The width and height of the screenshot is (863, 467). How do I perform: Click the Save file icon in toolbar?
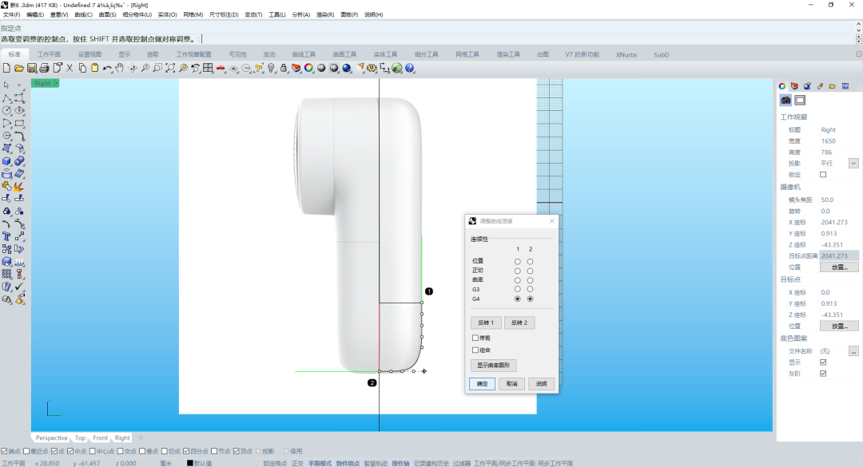point(32,68)
